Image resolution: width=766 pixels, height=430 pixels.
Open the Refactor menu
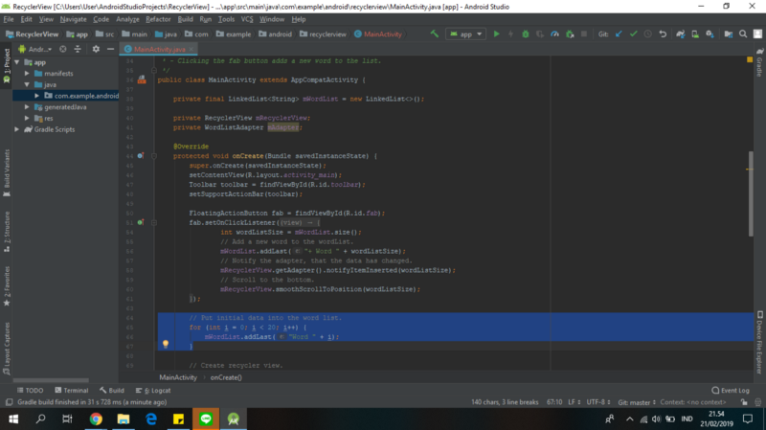click(x=158, y=19)
